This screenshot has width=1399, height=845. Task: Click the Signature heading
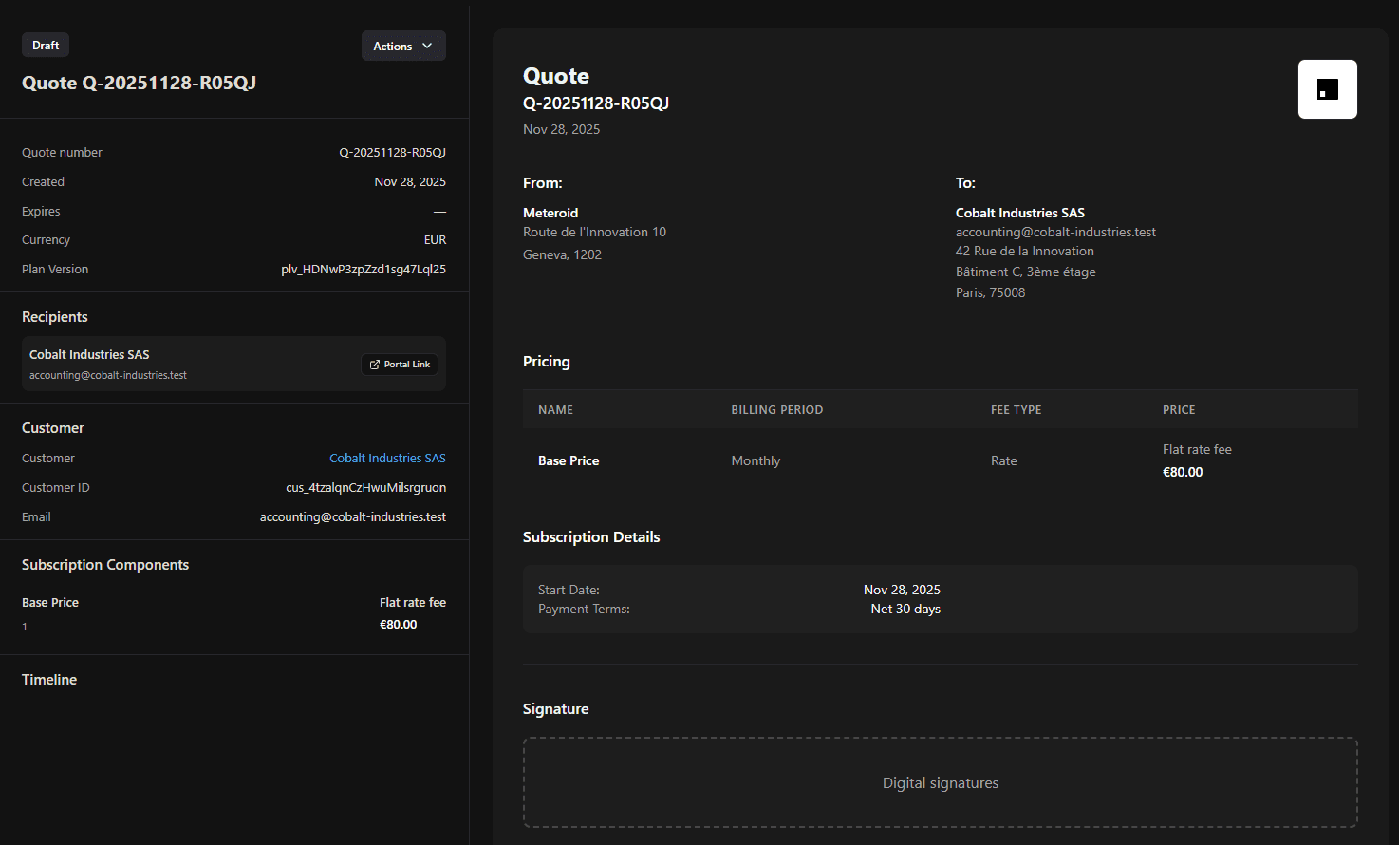[556, 708]
